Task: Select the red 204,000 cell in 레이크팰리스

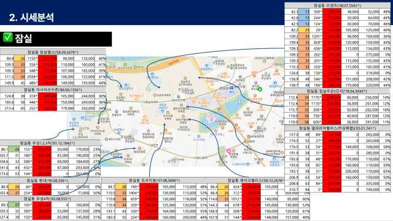Action: [252, 187]
